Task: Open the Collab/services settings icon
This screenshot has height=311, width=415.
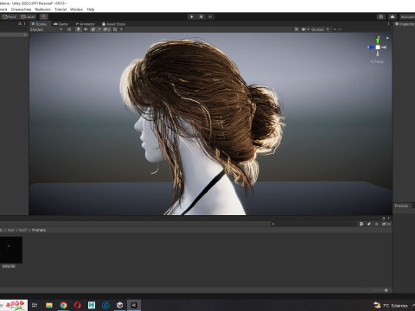Action: [381, 16]
